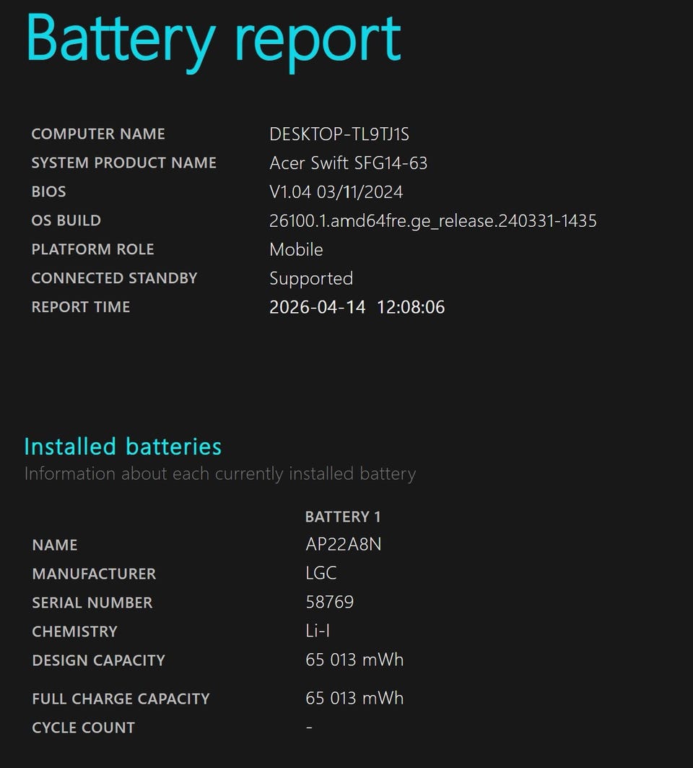Click the full charge capacity mWh value
The image size is (693, 768).
pos(354,699)
